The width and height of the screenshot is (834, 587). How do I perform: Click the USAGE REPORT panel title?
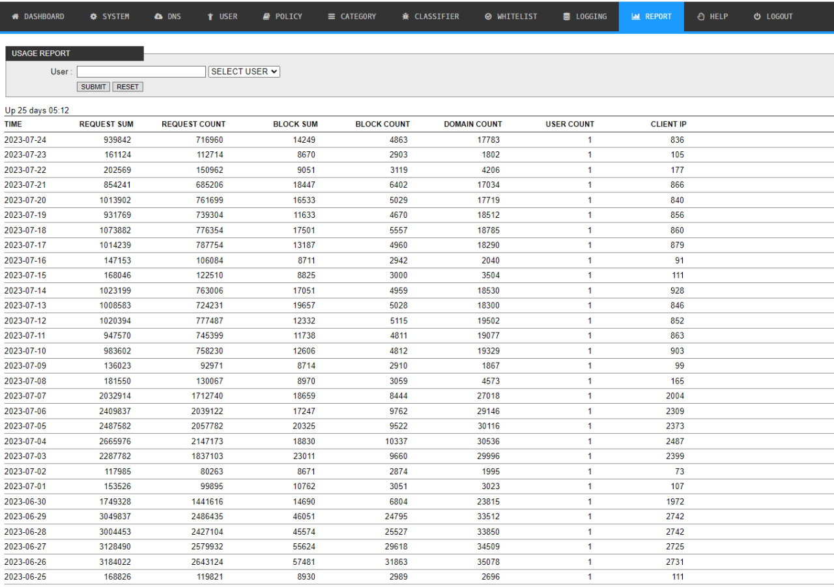41,53
